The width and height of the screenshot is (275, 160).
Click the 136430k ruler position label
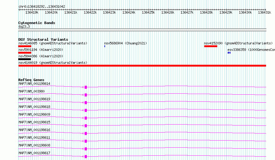245,12
